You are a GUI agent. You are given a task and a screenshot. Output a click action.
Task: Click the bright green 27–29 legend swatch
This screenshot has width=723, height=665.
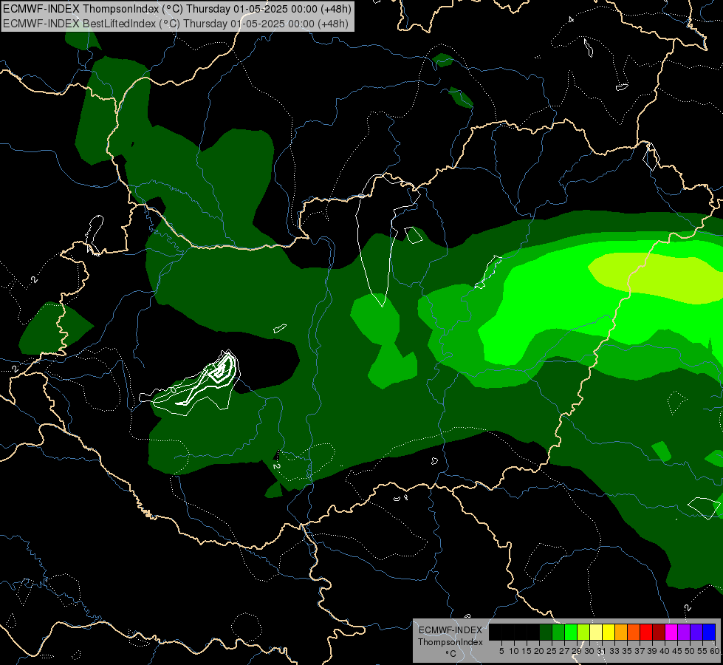point(571,632)
